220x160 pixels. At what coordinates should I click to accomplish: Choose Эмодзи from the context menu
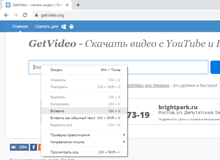(x=84, y=70)
